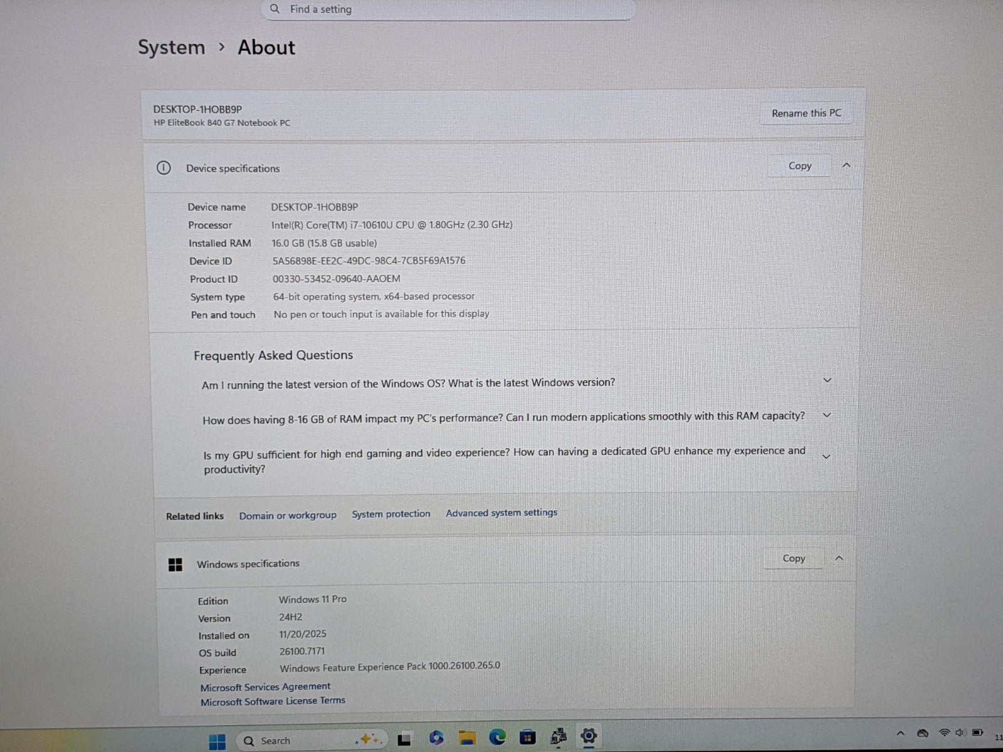Open Microsoft Store from the taskbar
The image size is (1003, 752).
pos(528,738)
